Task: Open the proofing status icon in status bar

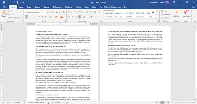Action: pos(24,103)
